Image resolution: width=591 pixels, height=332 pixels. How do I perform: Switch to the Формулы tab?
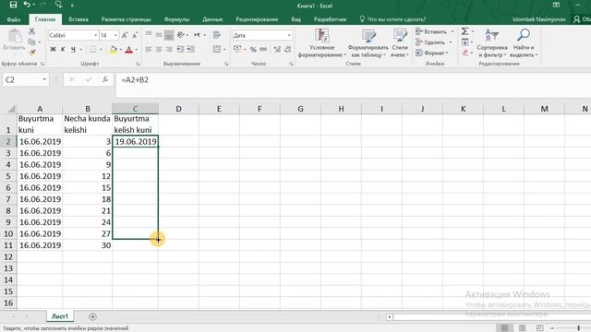click(x=176, y=19)
